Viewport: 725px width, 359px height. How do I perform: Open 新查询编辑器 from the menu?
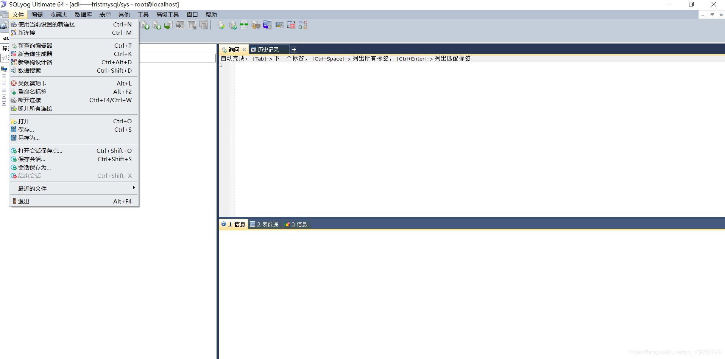click(x=74, y=45)
